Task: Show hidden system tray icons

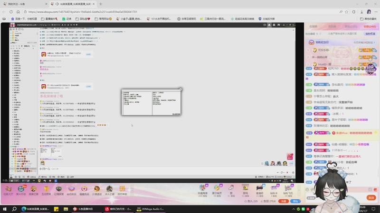Action: (294, 209)
